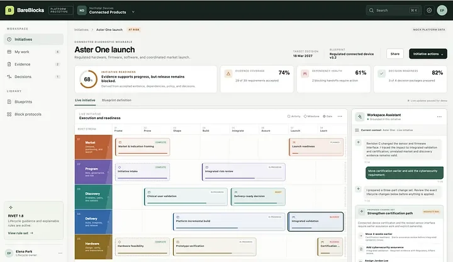453x262 pixels.
Task: Click the Initiatives breadcrumb link
Action: [81, 30]
